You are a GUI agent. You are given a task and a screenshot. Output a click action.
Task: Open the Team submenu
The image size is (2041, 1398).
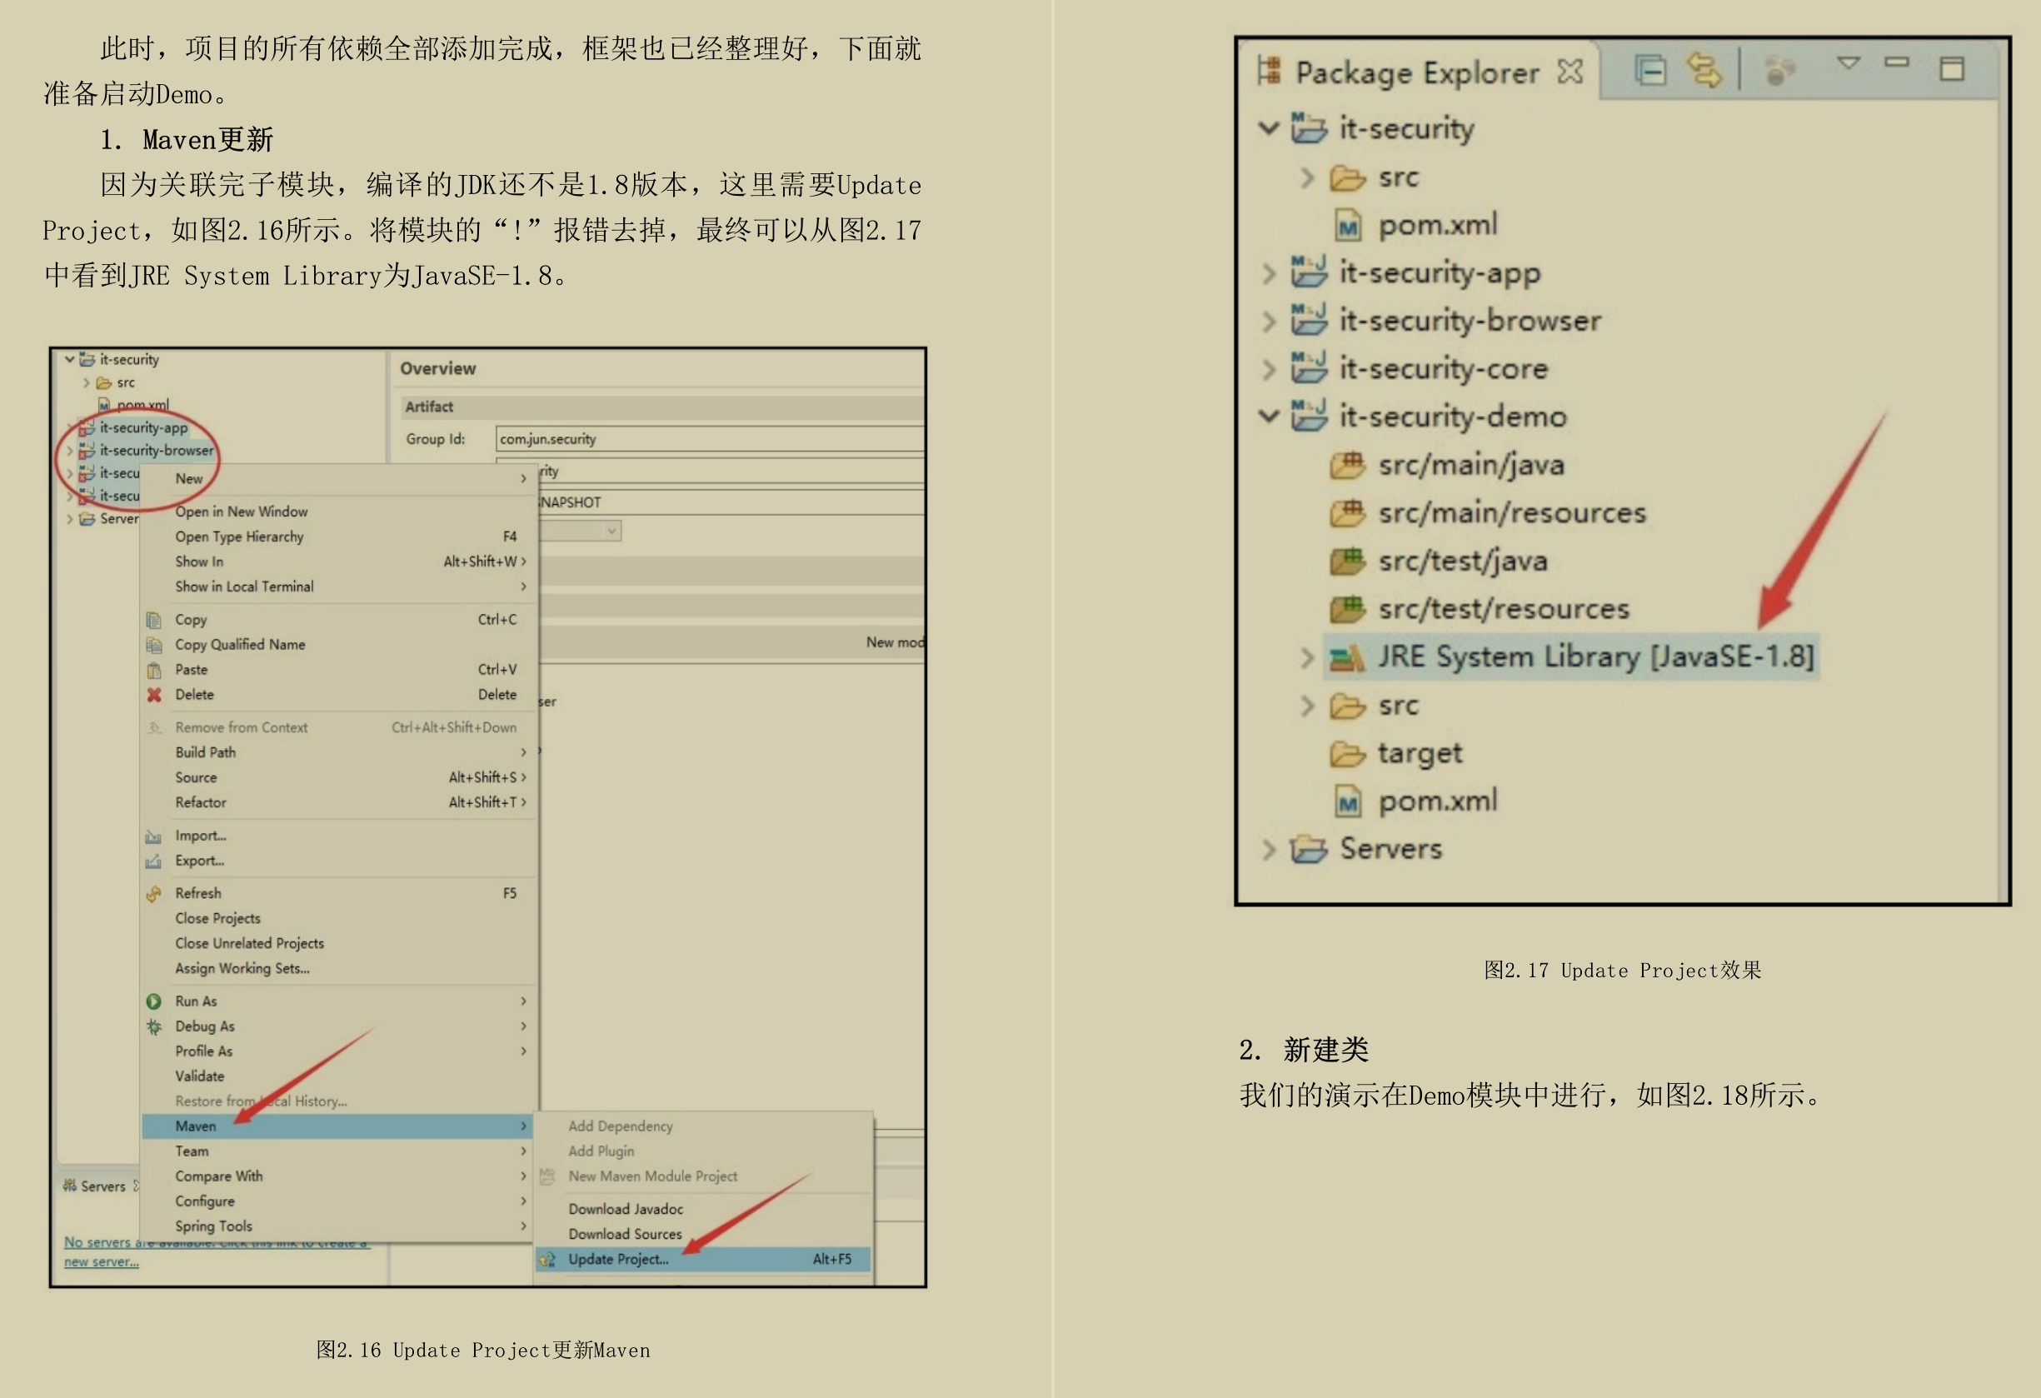point(339,1151)
